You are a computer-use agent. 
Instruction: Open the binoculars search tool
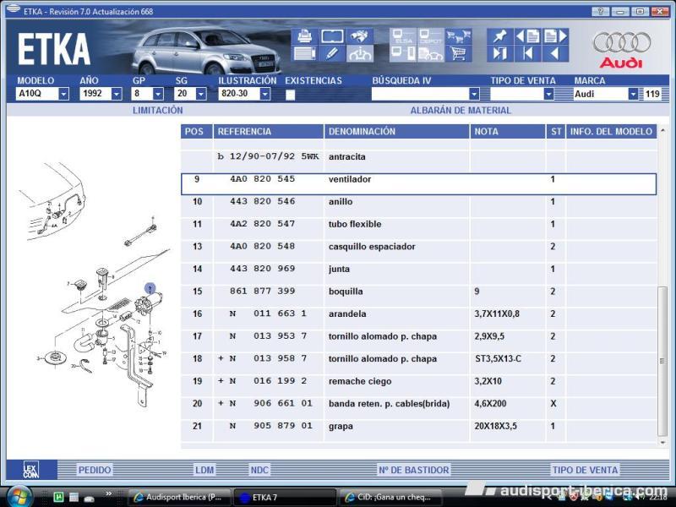coord(360,36)
